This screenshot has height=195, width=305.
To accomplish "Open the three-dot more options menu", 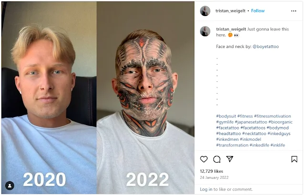I will (x=294, y=11).
